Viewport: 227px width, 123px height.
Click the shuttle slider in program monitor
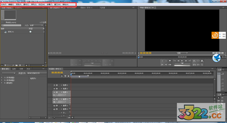click(182, 63)
